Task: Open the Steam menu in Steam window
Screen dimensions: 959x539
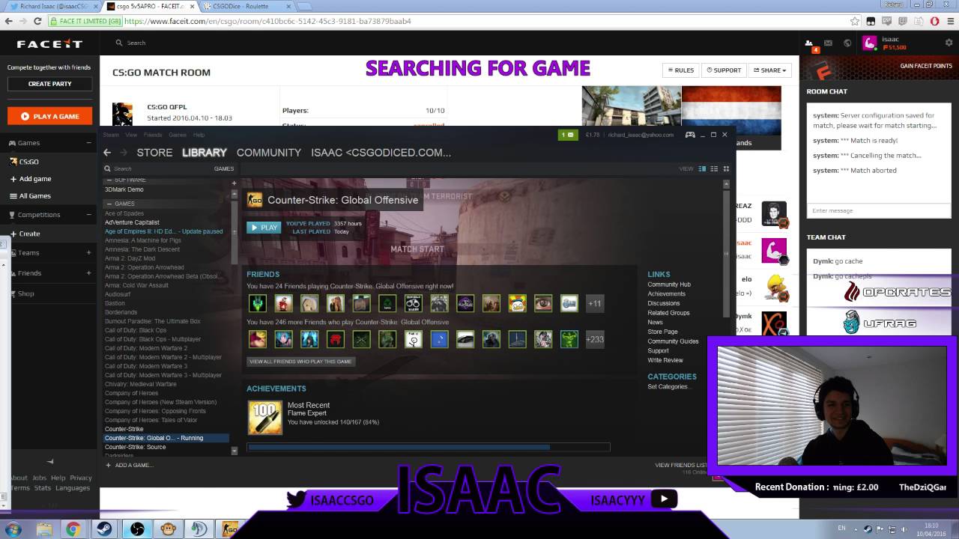Action: coord(111,135)
